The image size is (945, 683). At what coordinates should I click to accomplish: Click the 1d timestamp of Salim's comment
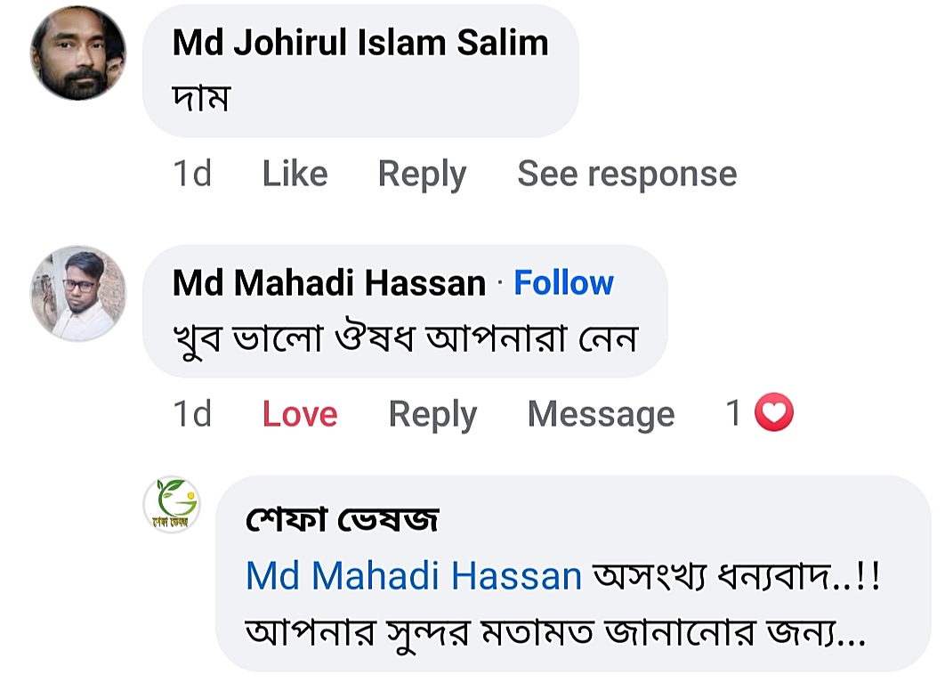(x=192, y=174)
